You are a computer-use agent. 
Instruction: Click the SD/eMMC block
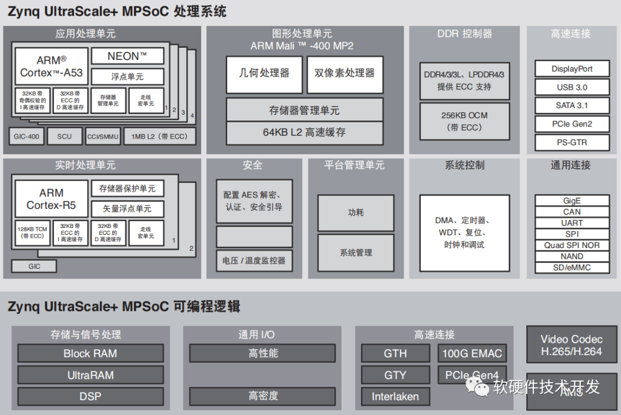[x=572, y=268]
